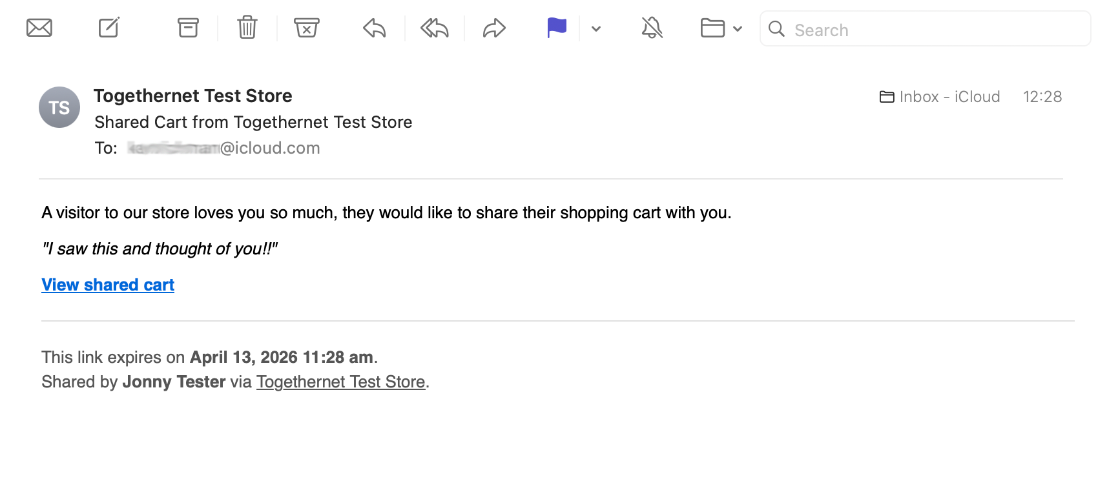Open the Togethernet Test Store footer link
Image resolution: width=1098 pixels, height=483 pixels.
click(x=341, y=382)
